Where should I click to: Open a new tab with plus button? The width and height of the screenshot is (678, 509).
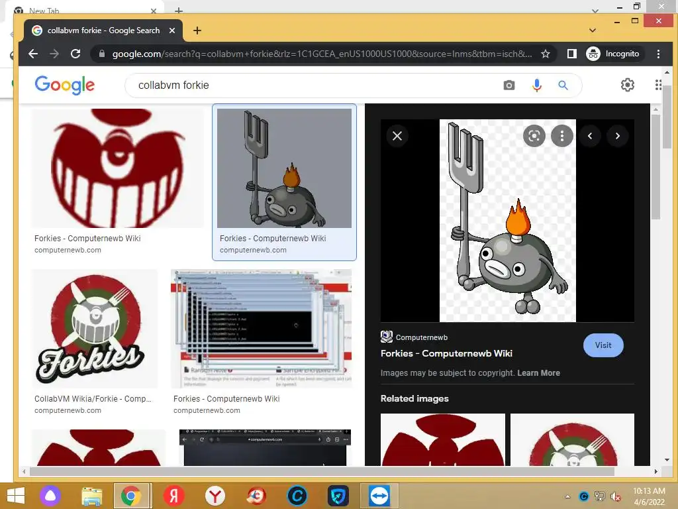(197, 30)
